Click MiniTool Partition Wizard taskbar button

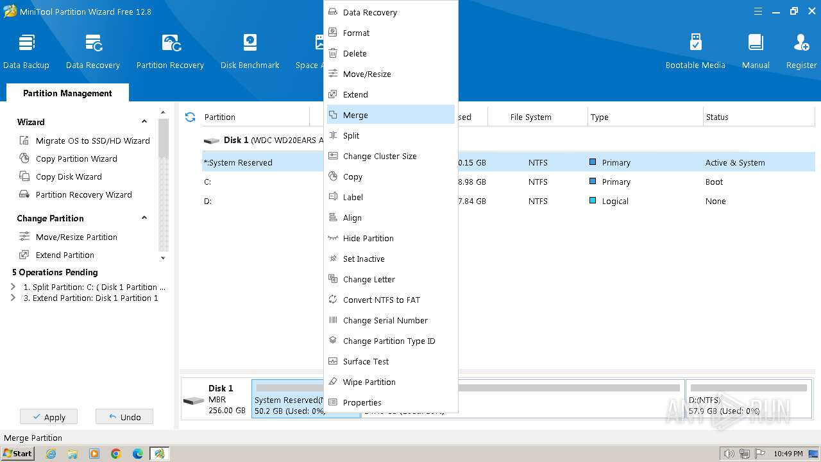click(159, 454)
